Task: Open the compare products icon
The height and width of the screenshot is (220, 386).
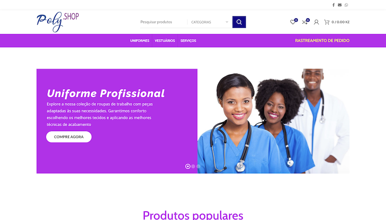Action: tap(304, 22)
